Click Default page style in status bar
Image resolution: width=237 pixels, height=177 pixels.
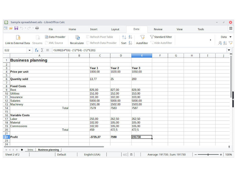(x=62, y=155)
